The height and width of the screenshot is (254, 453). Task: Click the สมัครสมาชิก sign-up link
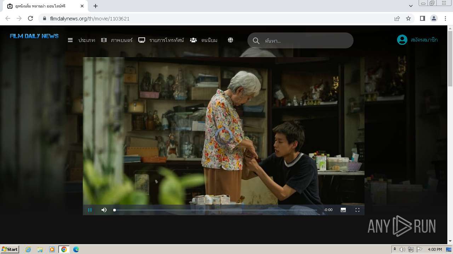coord(424,40)
